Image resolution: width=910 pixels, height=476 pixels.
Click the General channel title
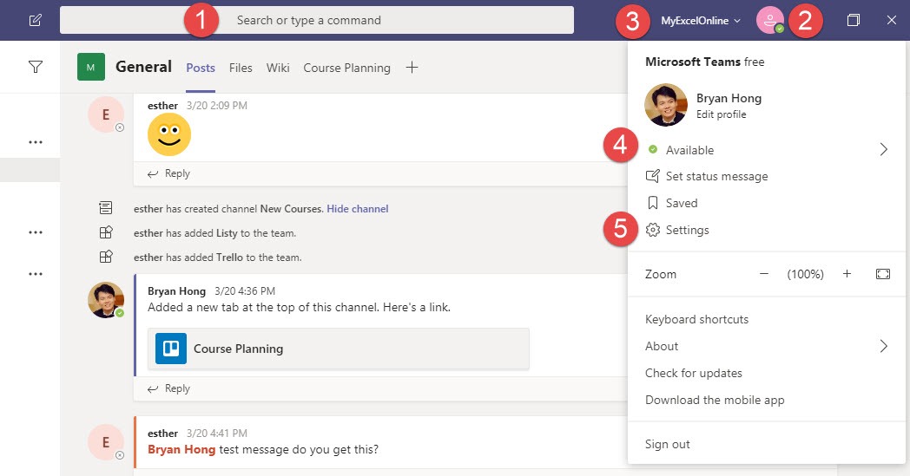143,67
